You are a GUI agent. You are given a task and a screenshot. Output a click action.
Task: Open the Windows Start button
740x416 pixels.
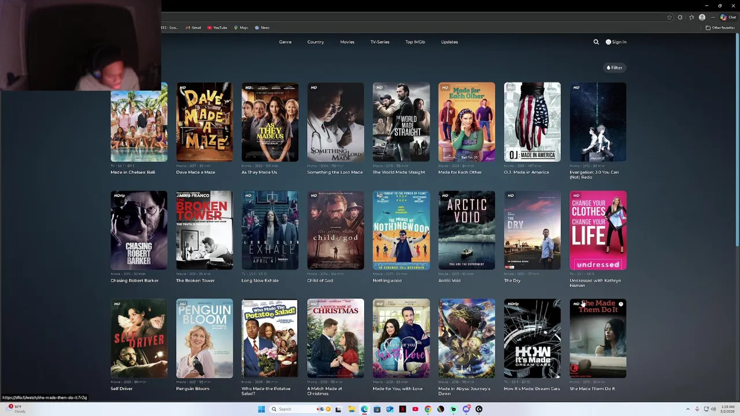(x=261, y=409)
